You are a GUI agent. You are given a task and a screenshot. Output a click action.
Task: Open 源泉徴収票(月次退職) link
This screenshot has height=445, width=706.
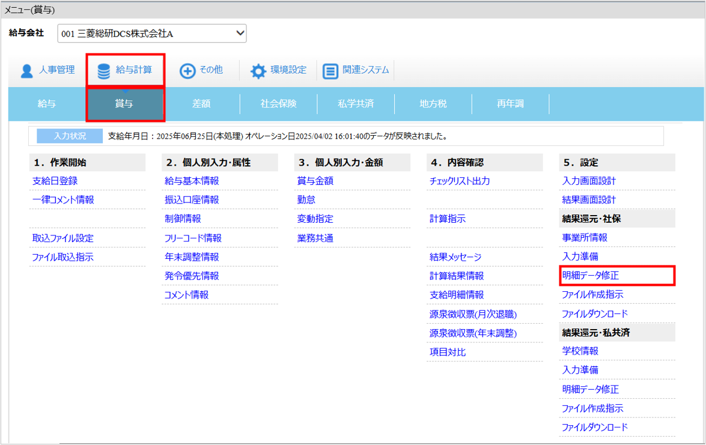coord(473,314)
